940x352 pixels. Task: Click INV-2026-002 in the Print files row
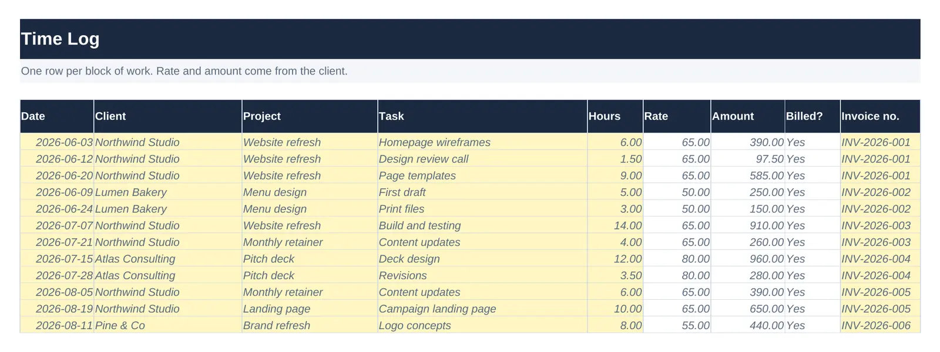[x=880, y=209]
